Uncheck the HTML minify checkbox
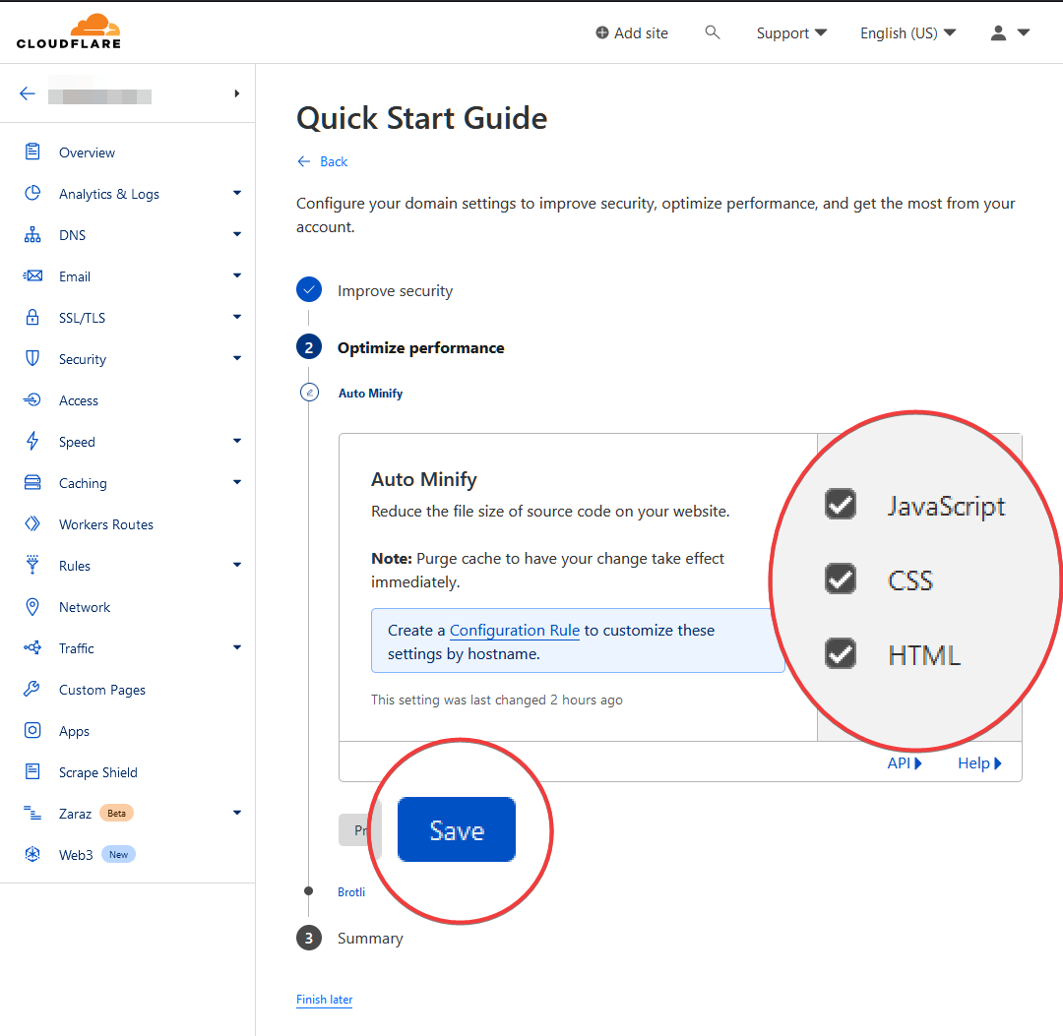Viewport: 1063px width, 1036px height. (840, 654)
